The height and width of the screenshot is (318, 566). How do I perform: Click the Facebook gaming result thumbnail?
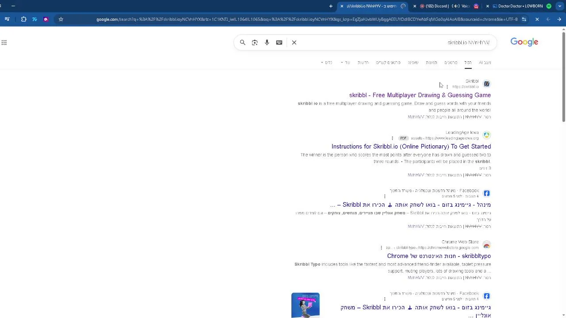point(306,305)
